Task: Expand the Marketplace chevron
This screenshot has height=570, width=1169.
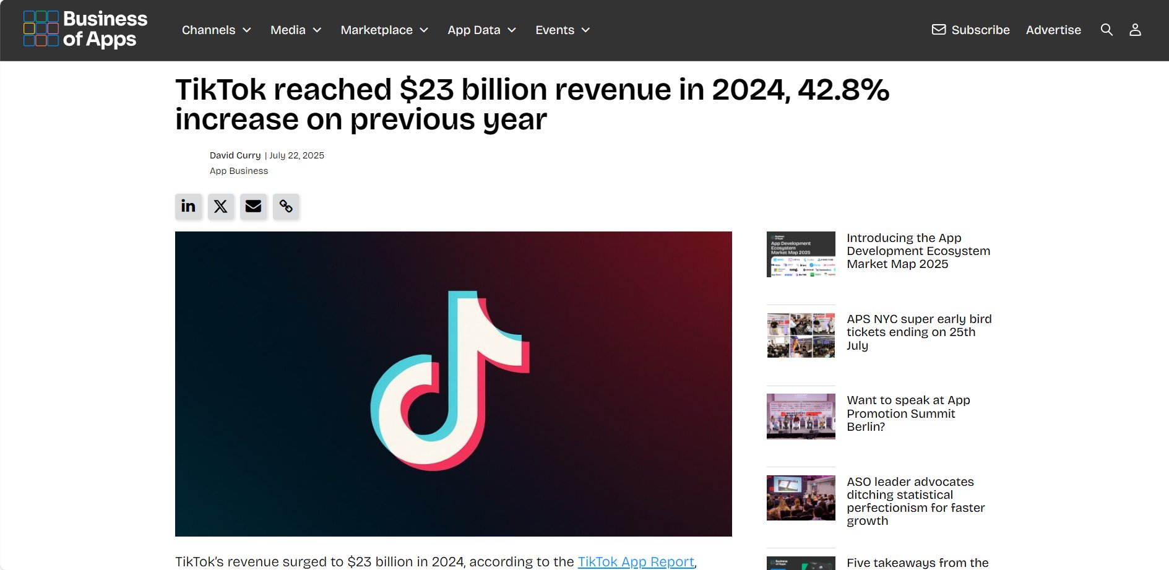Action: coord(424,30)
